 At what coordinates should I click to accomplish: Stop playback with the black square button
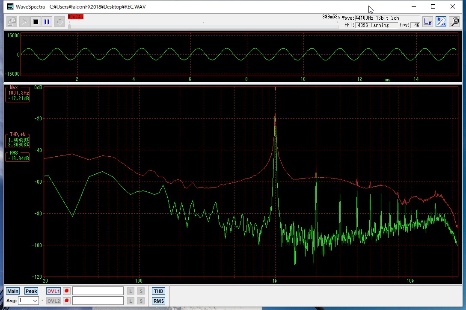point(36,21)
